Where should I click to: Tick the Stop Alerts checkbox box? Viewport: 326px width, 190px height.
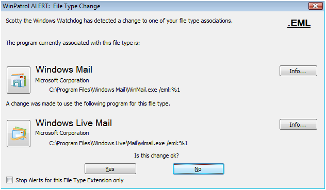coord(9,180)
